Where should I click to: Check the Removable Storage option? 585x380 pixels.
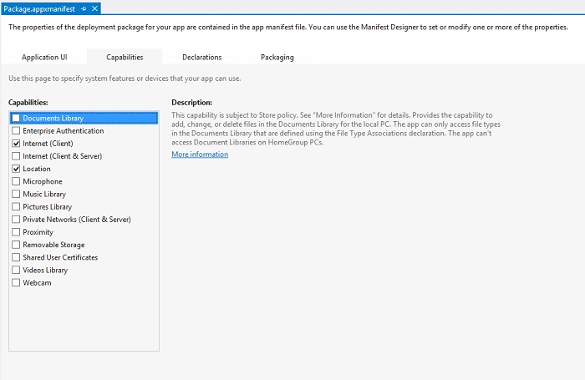pyautogui.click(x=16, y=245)
